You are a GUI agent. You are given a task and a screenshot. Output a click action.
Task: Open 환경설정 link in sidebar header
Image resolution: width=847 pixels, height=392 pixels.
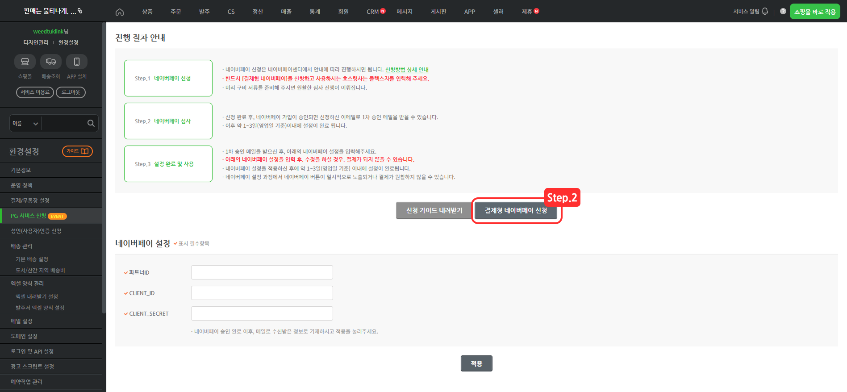pos(68,42)
